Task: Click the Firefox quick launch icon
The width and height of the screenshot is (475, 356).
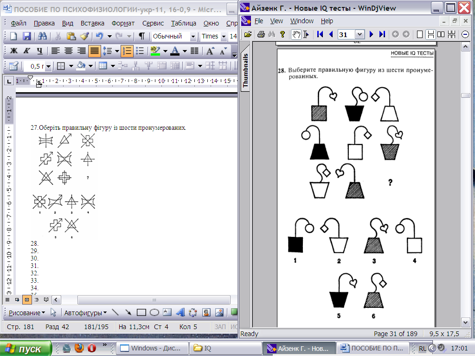Action: (x=79, y=348)
